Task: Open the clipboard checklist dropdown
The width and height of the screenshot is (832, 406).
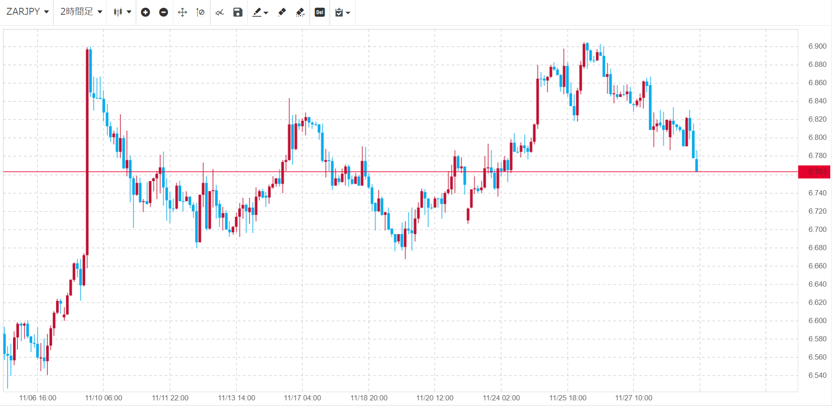Action: (x=342, y=12)
